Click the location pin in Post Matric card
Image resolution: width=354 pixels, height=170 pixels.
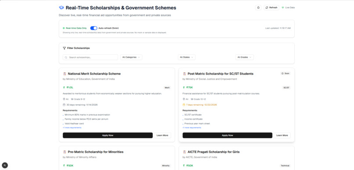(x=184, y=99)
